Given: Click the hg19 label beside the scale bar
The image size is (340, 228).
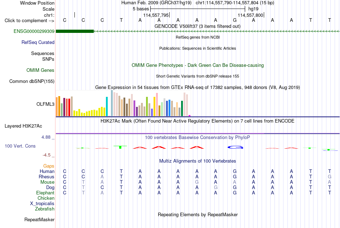Looking at the screenshot, I should coord(253,9).
